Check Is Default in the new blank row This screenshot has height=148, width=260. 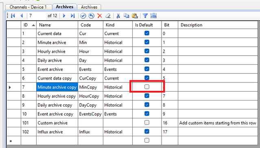click(x=147, y=140)
